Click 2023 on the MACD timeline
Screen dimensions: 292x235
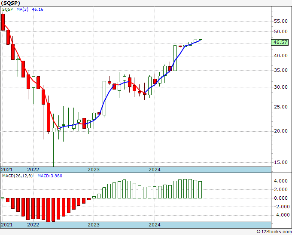pyautogui.click(x=94, y=225)
